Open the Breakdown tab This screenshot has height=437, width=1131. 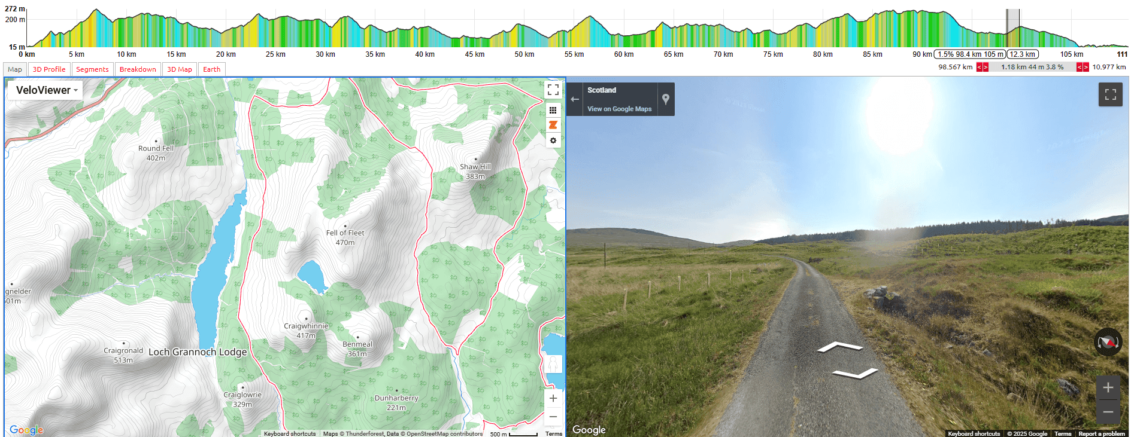click(138, 69)
